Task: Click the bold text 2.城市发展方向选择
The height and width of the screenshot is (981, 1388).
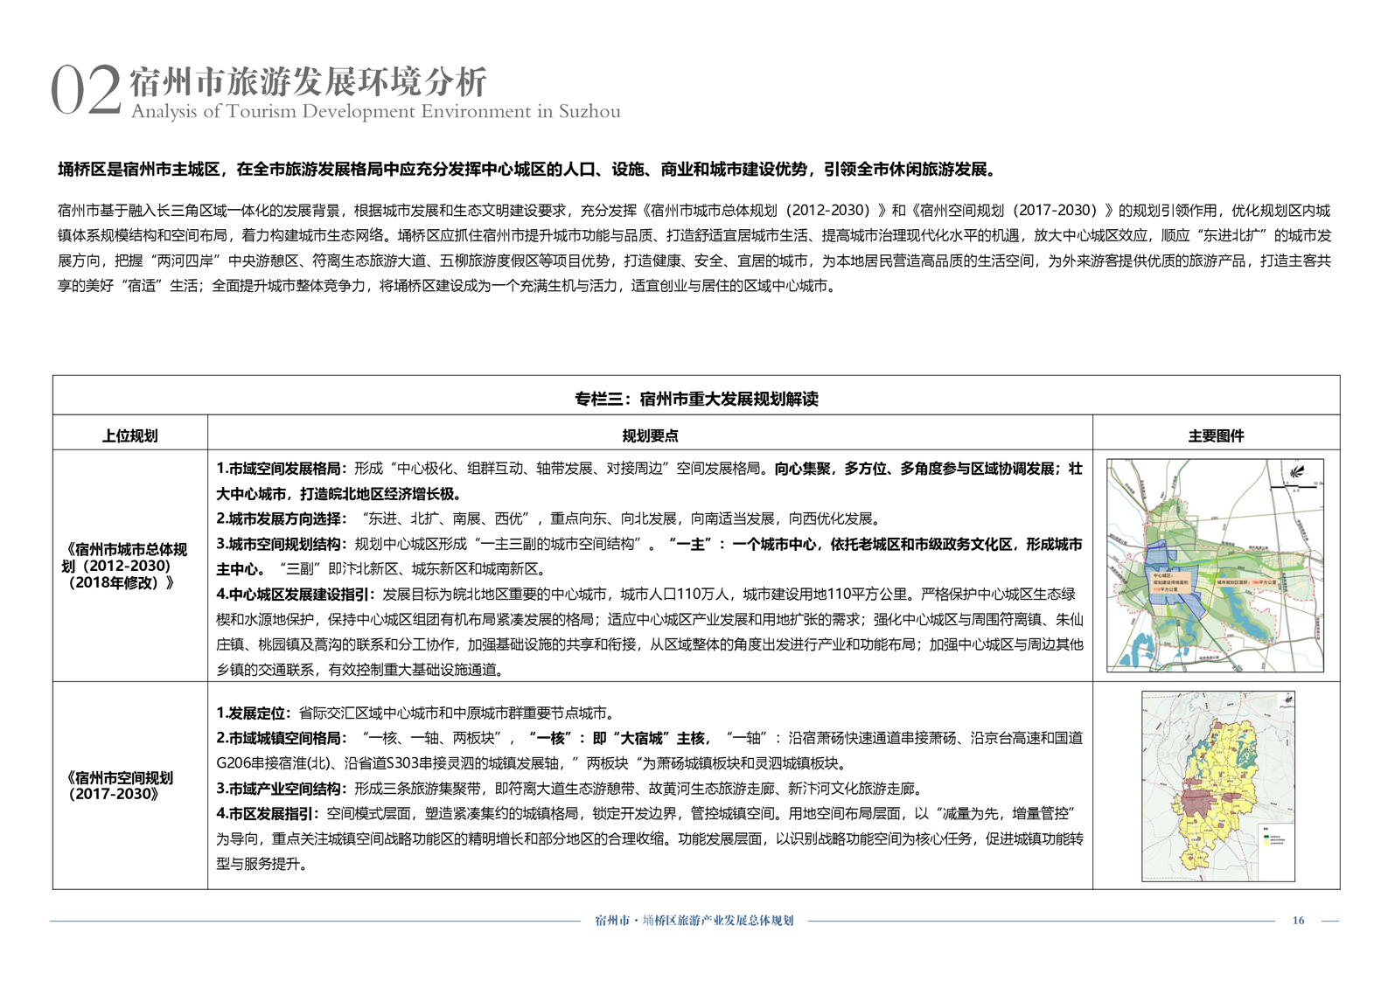Action: 281,518
